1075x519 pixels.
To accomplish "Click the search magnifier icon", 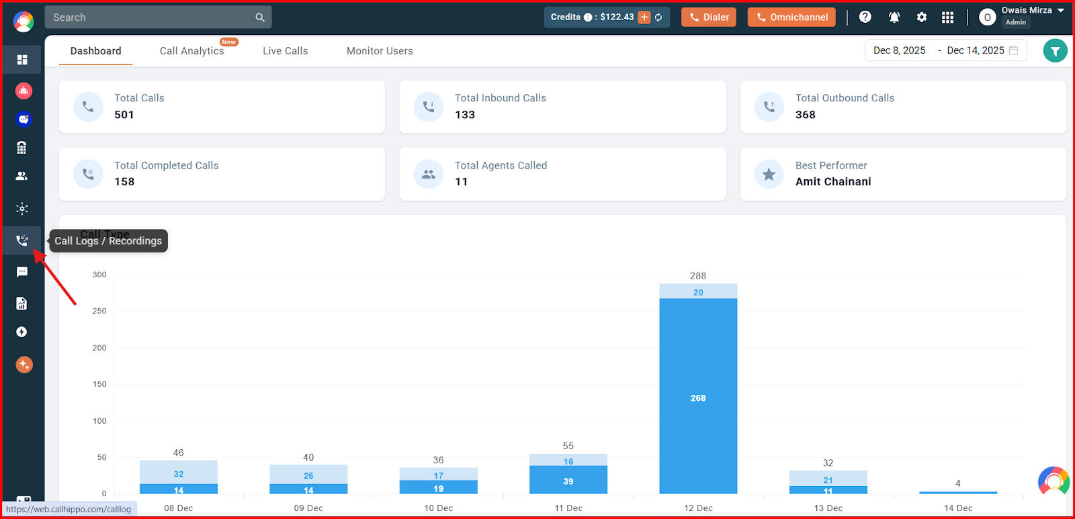I will (x=260, y=17).
